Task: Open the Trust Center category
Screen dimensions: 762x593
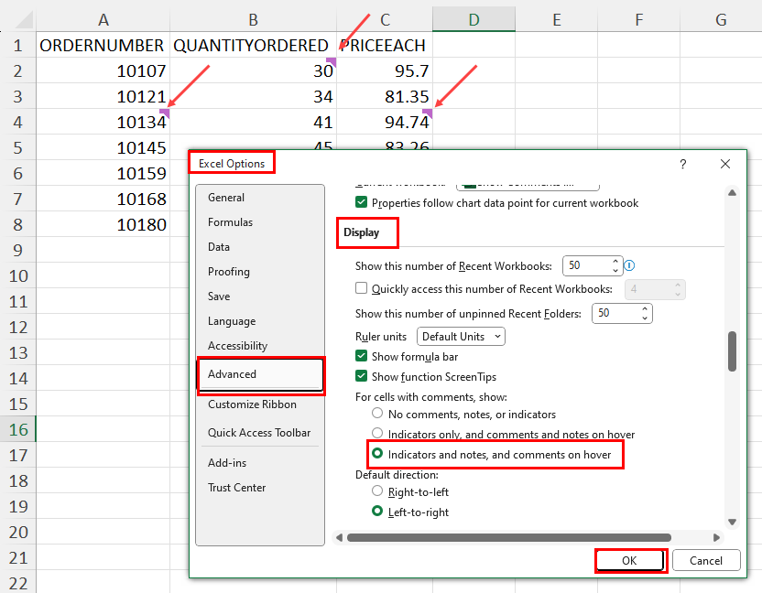Action: [x=260, y=488]
